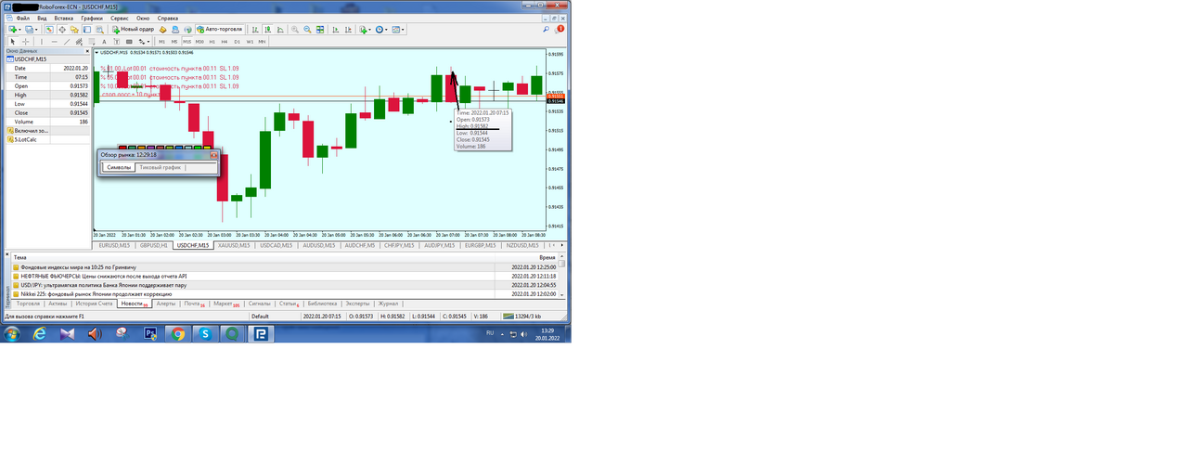Expand the indicators dropdown arrow
The height and width of the screenshot is (466, 1197).
point(369,29)
